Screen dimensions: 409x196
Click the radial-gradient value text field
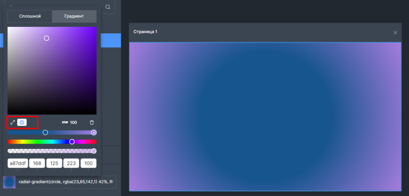click(x=66, y=182)
